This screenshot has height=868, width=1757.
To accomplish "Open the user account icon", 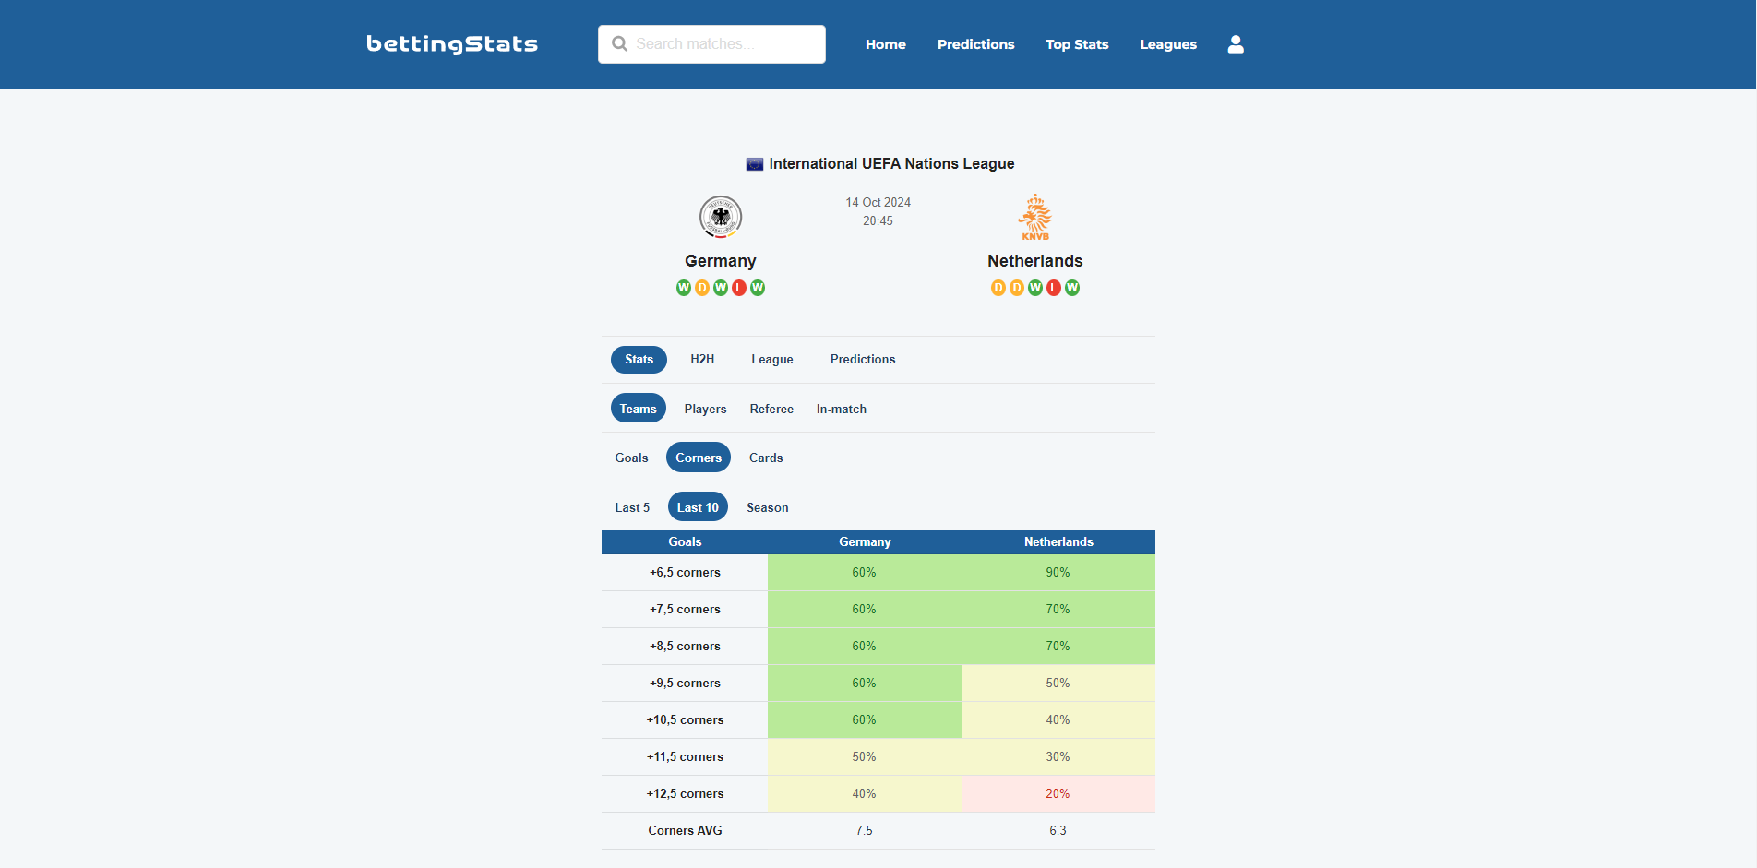I will [x=1236, y=44].
